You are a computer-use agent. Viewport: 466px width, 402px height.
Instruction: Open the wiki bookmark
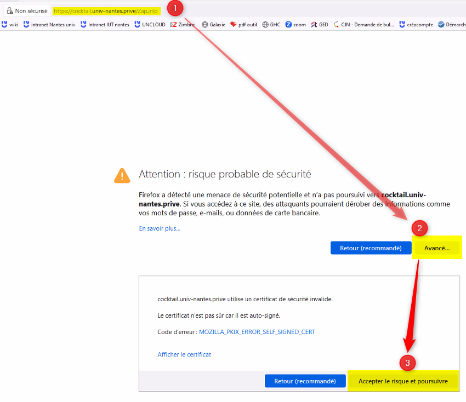click(x=10, y=24)
